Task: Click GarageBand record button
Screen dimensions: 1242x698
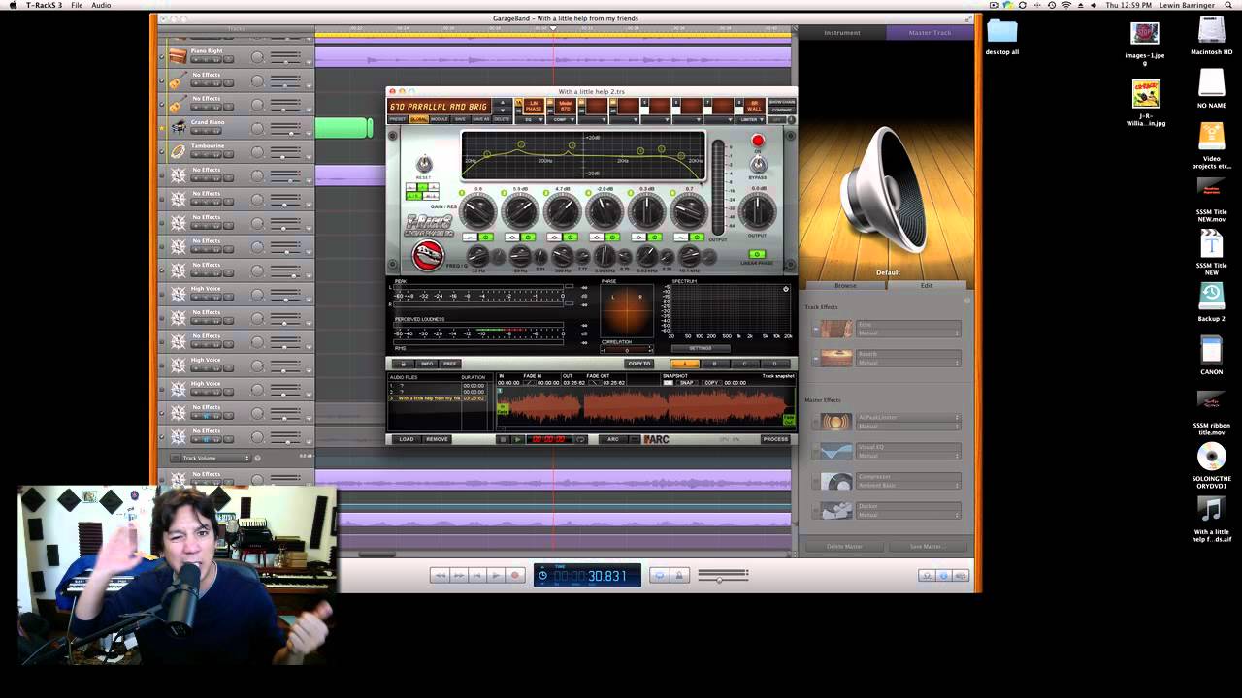Action: [x=515, y=575]
